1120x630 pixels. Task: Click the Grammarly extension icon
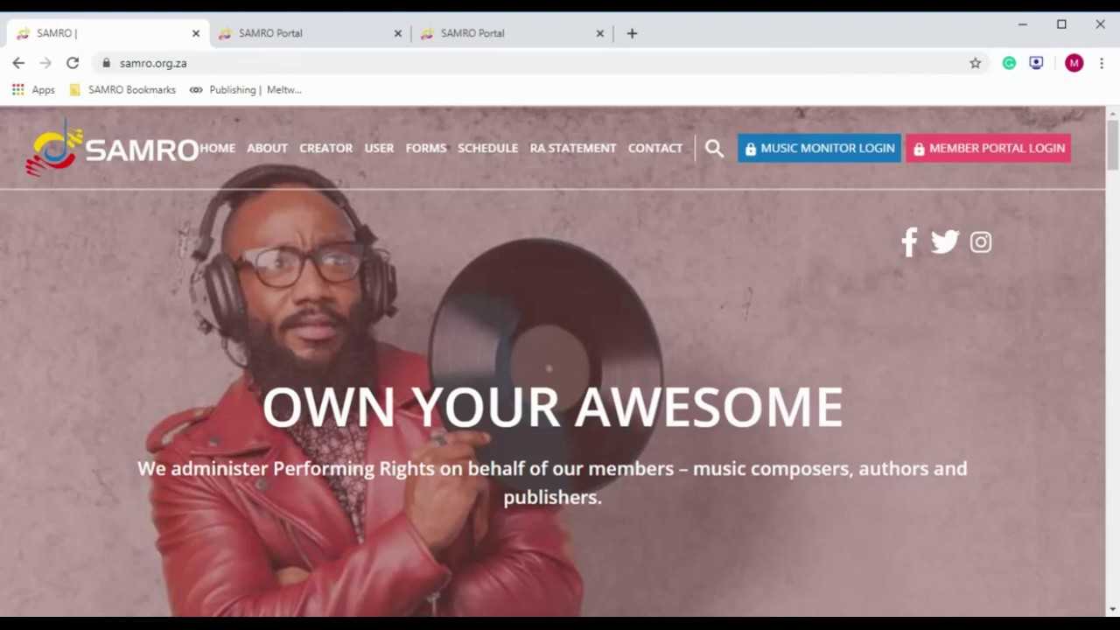tap(1009, 63)
